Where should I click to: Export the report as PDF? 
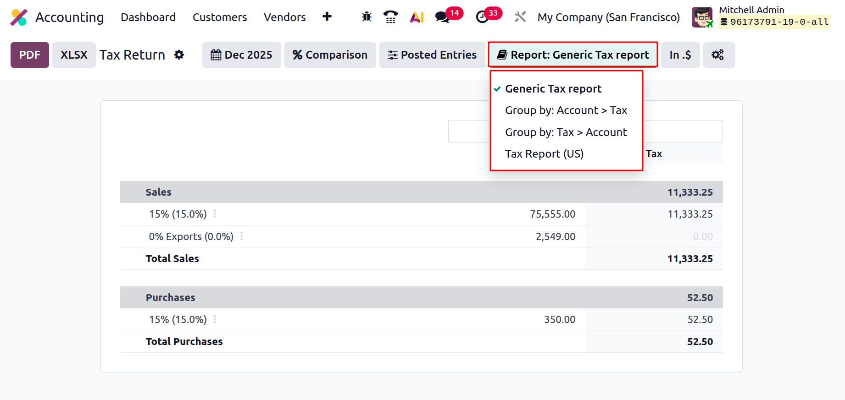[30, 55]
